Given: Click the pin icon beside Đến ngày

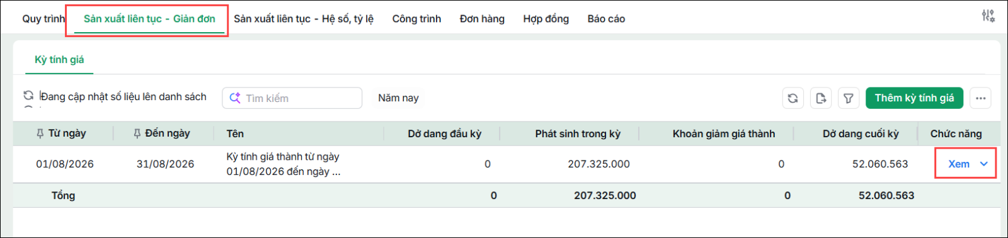Looking at the screenshot, I should (x=137, y=133).
